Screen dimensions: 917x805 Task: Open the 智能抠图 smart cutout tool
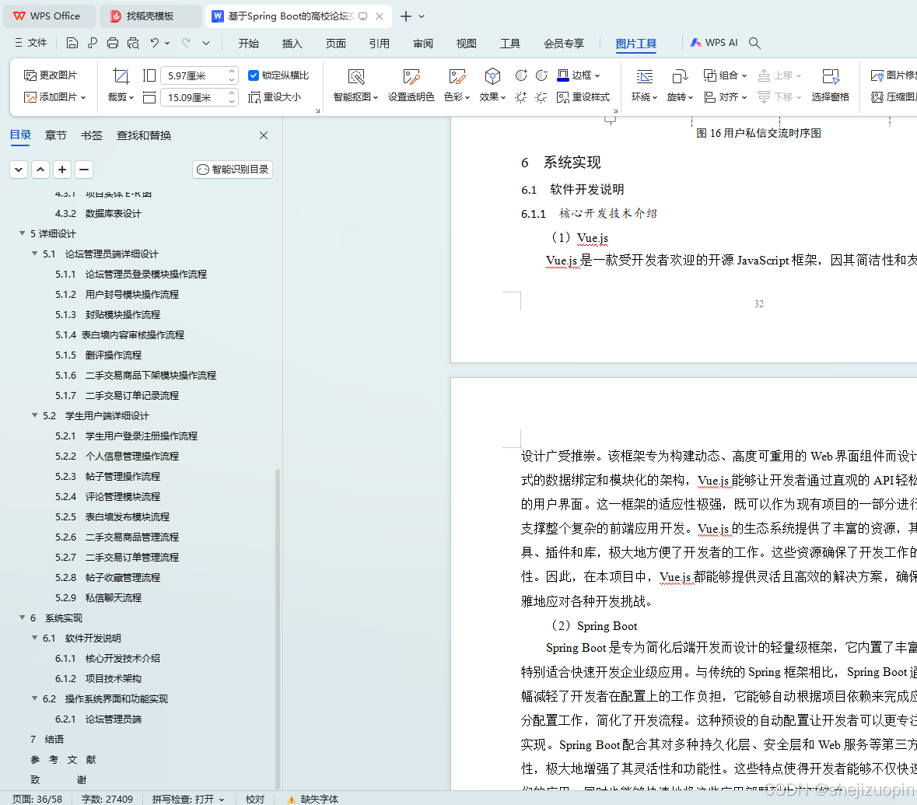[x=355, y=86]
